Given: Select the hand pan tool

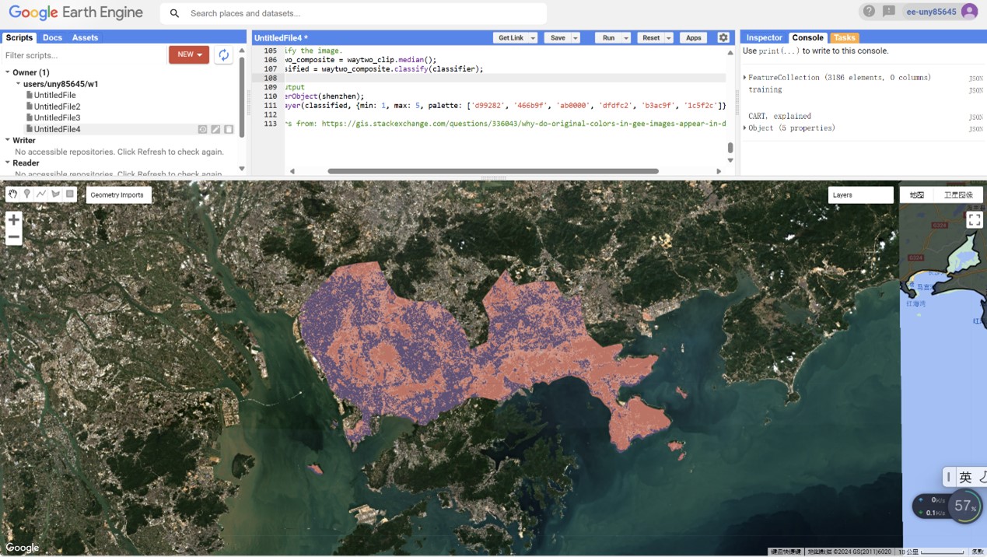Looking at the screenshot, I should (12, 194).
